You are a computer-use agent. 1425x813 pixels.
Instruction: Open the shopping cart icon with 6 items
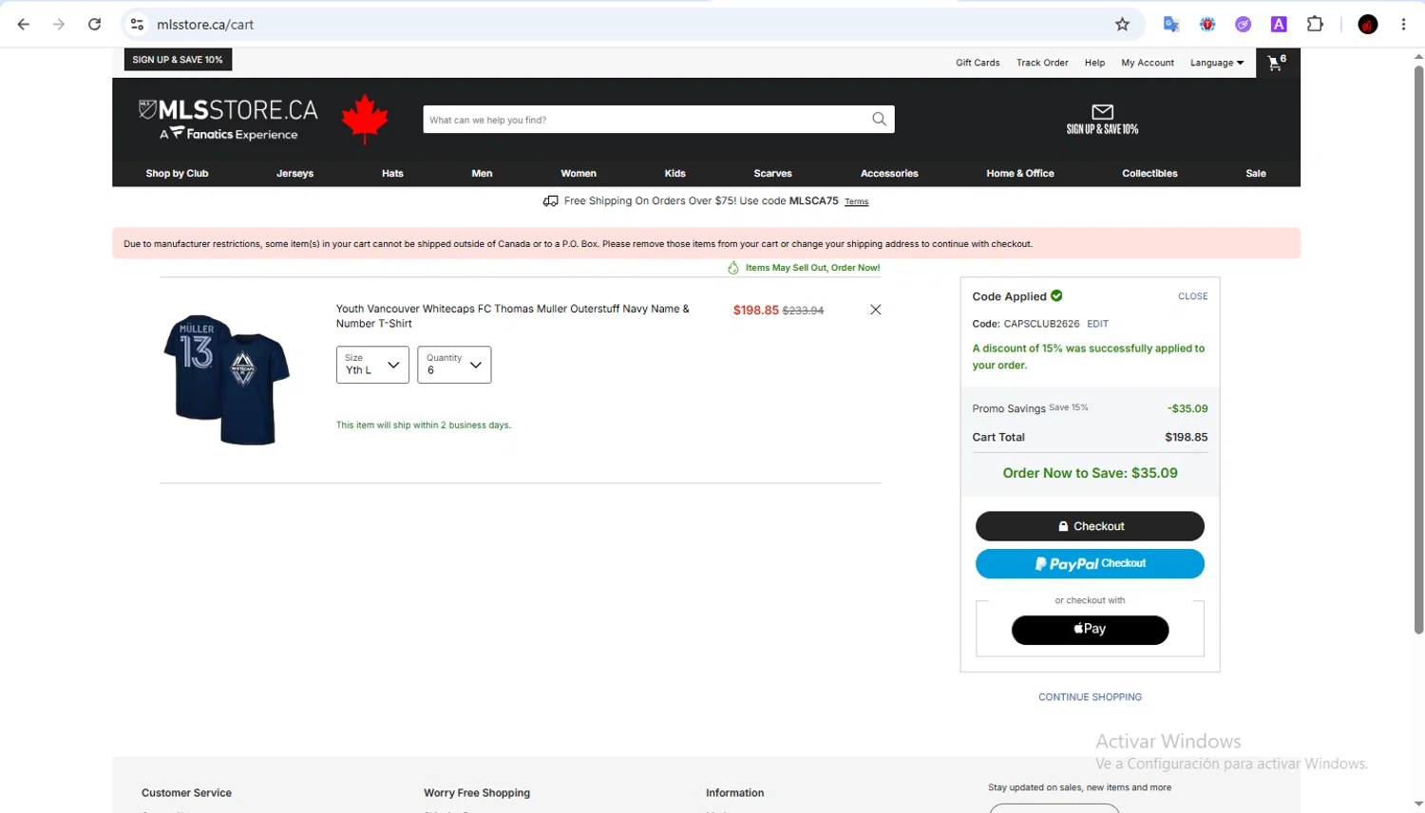pyautogui.click(x=1277, y=63)
